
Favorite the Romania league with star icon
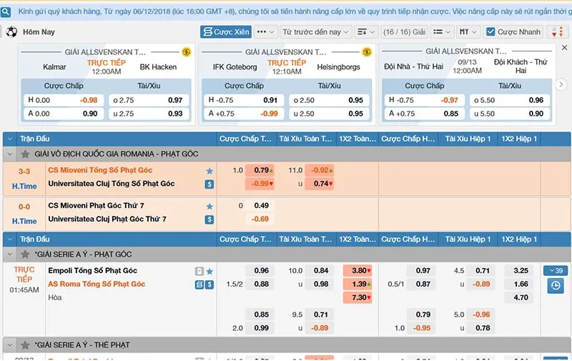[26, 154]
